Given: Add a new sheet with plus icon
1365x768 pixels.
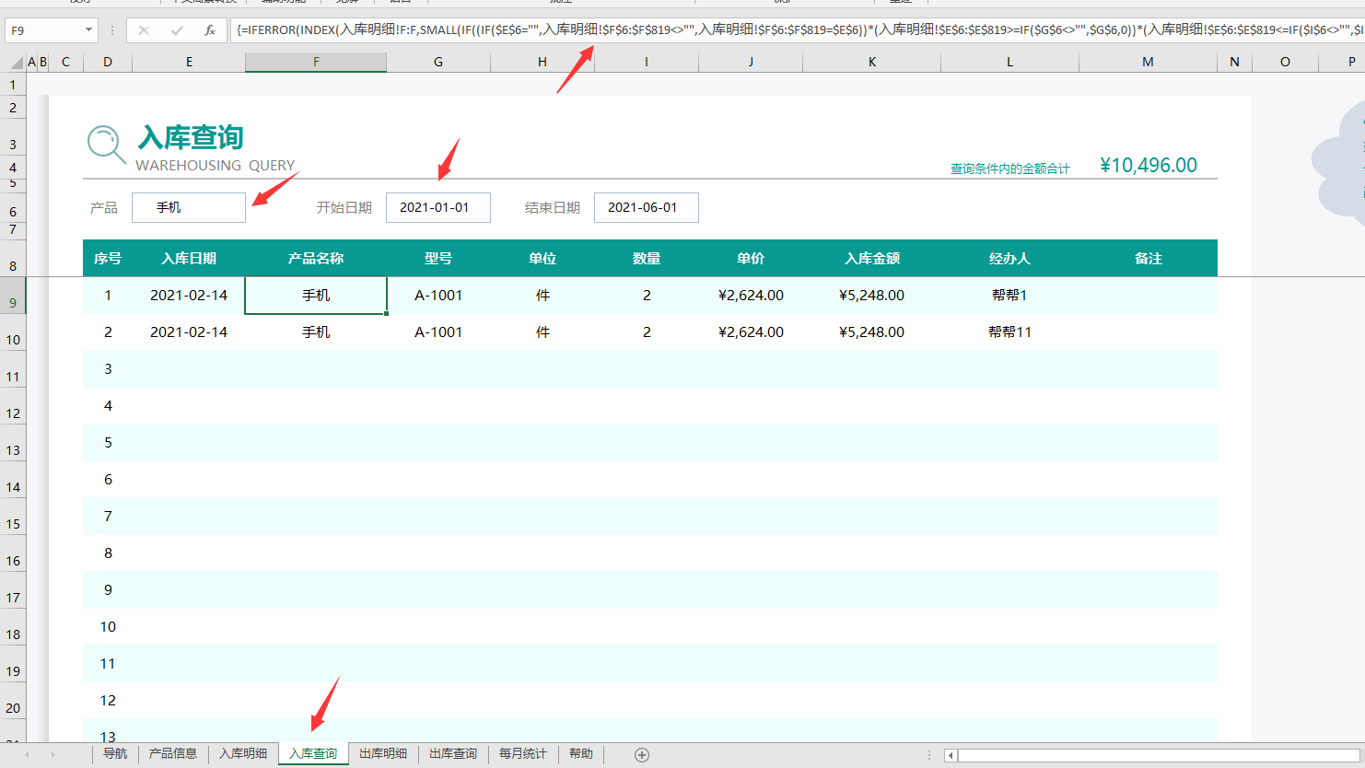Looking at the screenshot, I should click(642, 755).
